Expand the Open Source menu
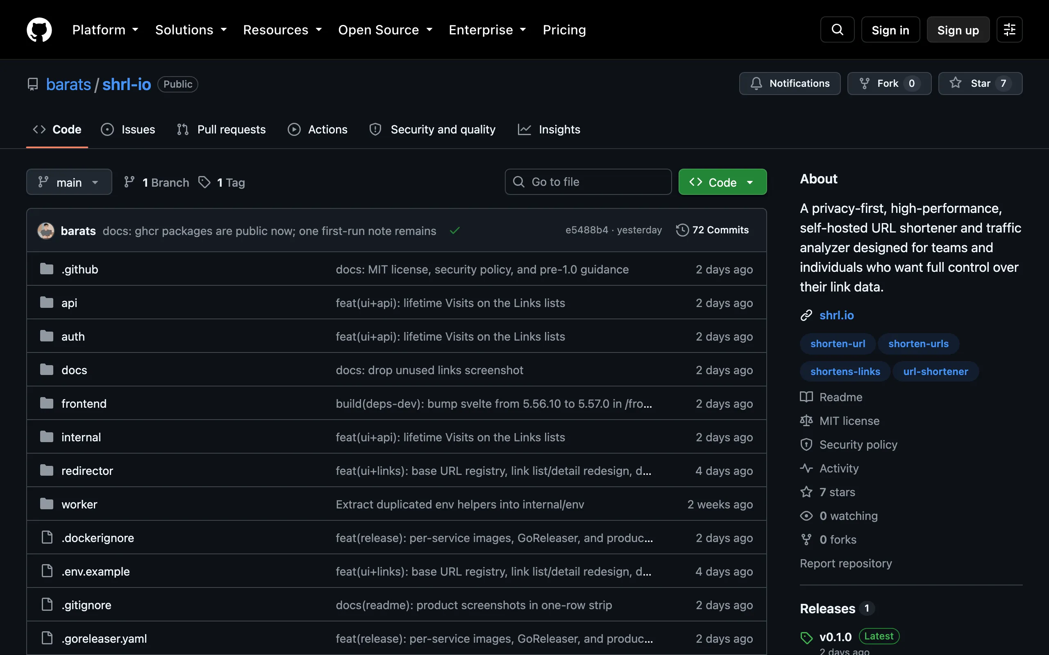1049x655 pixels. (x=385, y=29)
